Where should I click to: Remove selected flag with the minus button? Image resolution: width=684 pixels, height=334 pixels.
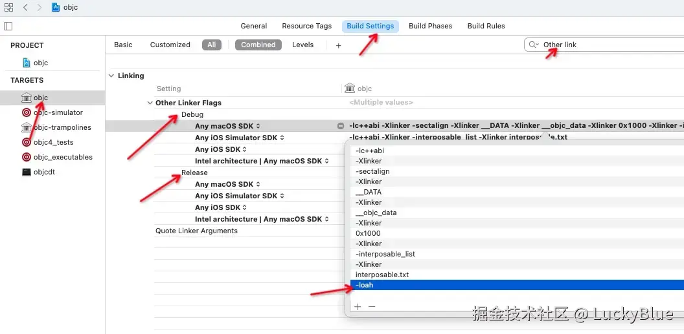point(372,307)
